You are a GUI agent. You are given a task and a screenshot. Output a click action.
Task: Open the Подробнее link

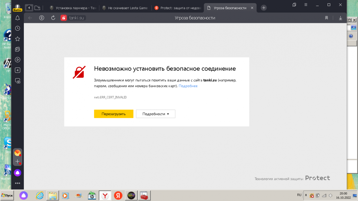tap(188, 86)
